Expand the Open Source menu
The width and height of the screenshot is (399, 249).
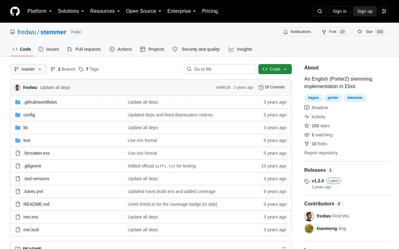click(x=144, y=11)
